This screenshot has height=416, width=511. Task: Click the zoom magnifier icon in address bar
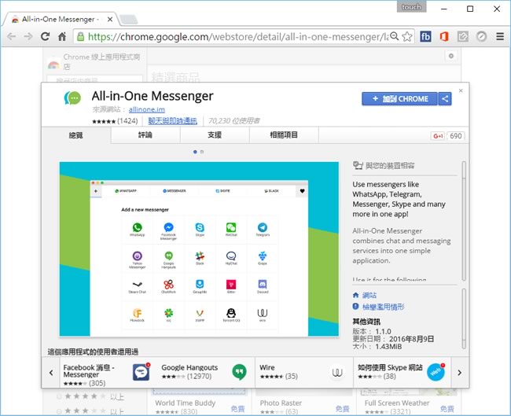(x=395, y=36)
